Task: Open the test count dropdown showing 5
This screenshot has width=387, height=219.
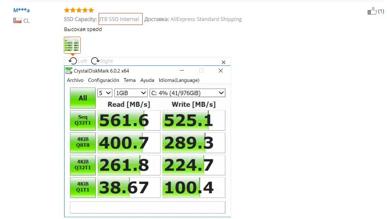Action: point(105,93)
